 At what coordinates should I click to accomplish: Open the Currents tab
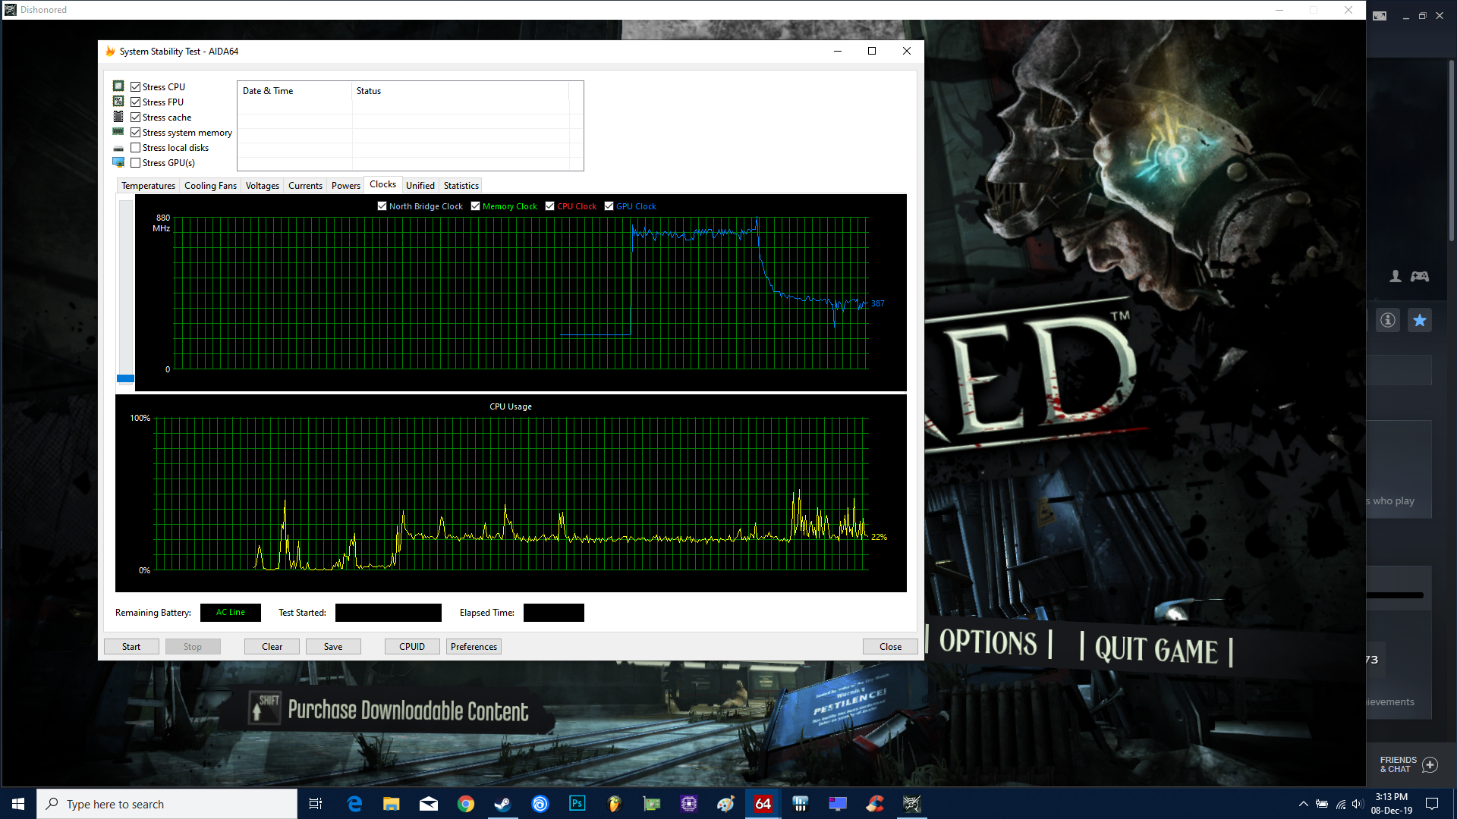305,186
